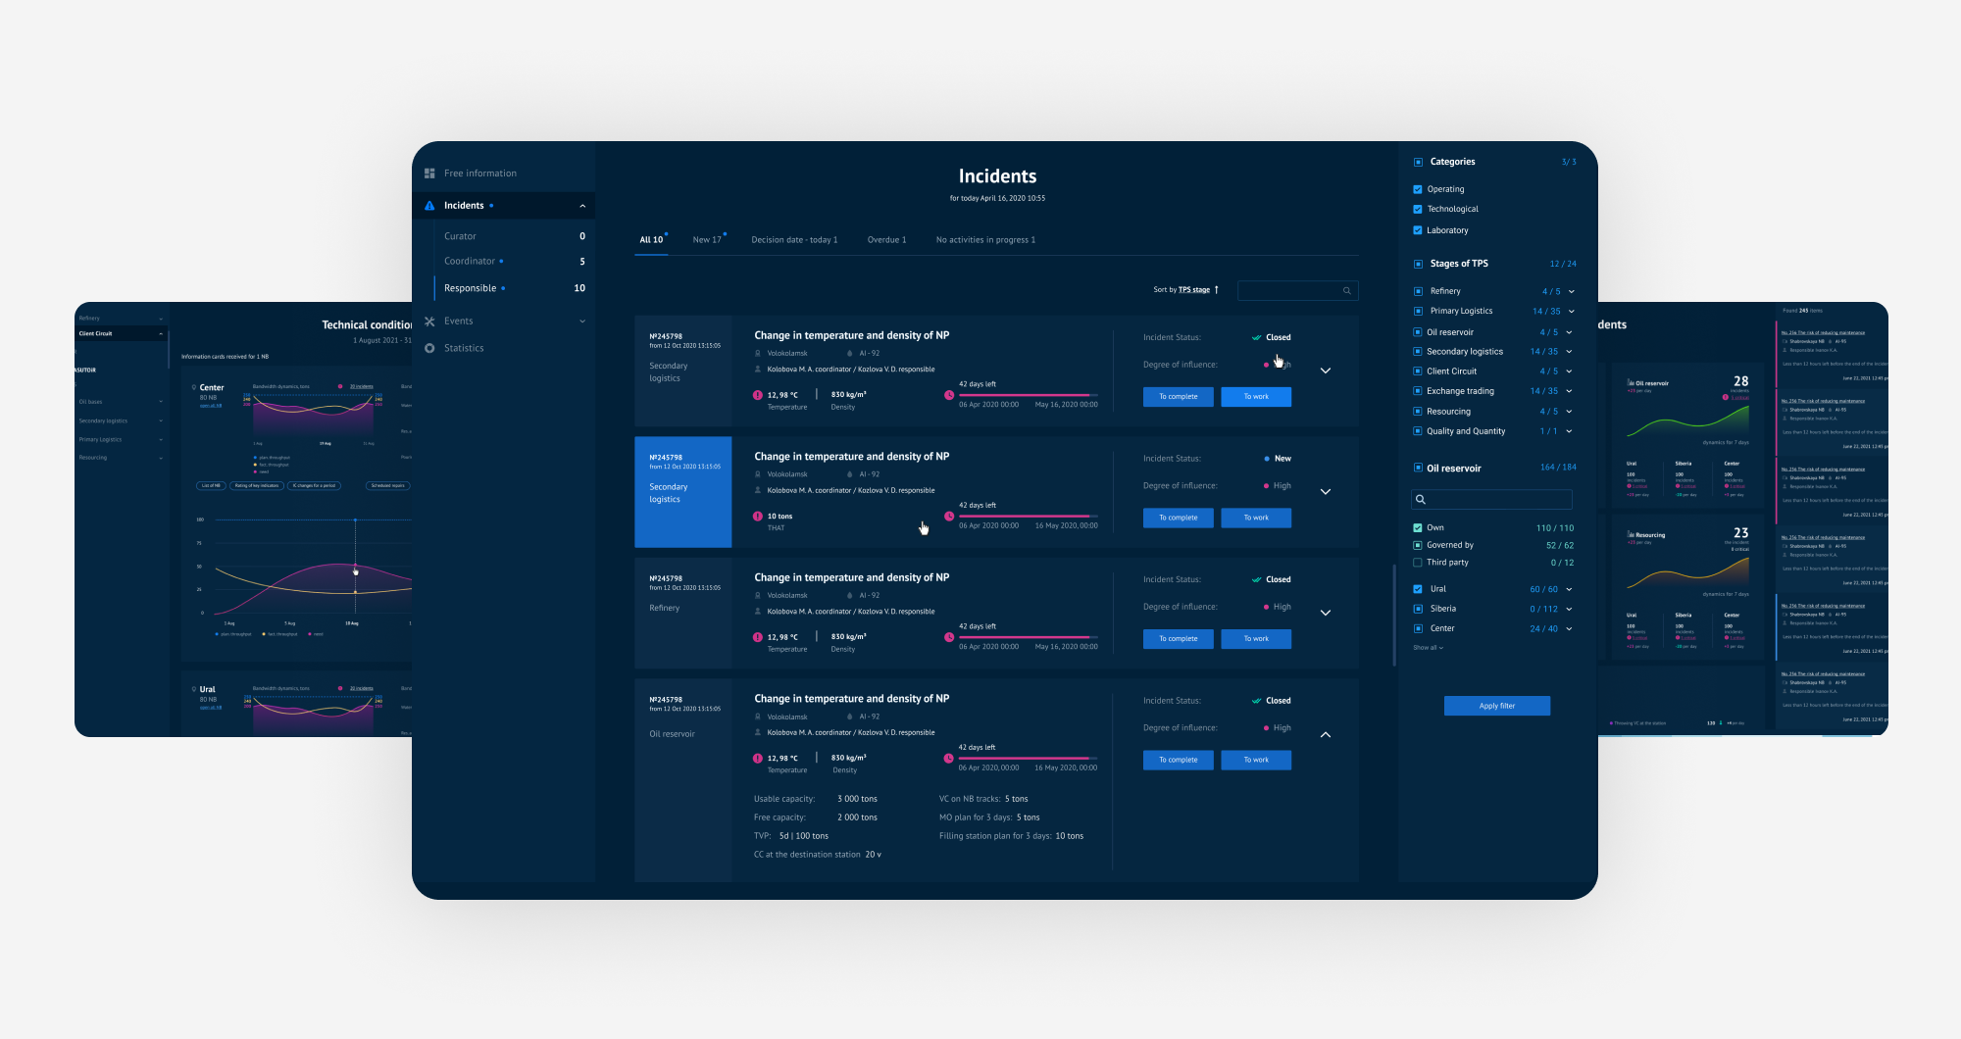Image resolution: width=1961 pixels, height=1039 pixels.
Task: Expand the Events section chevron in the sidebar
Action: (582, 322)
